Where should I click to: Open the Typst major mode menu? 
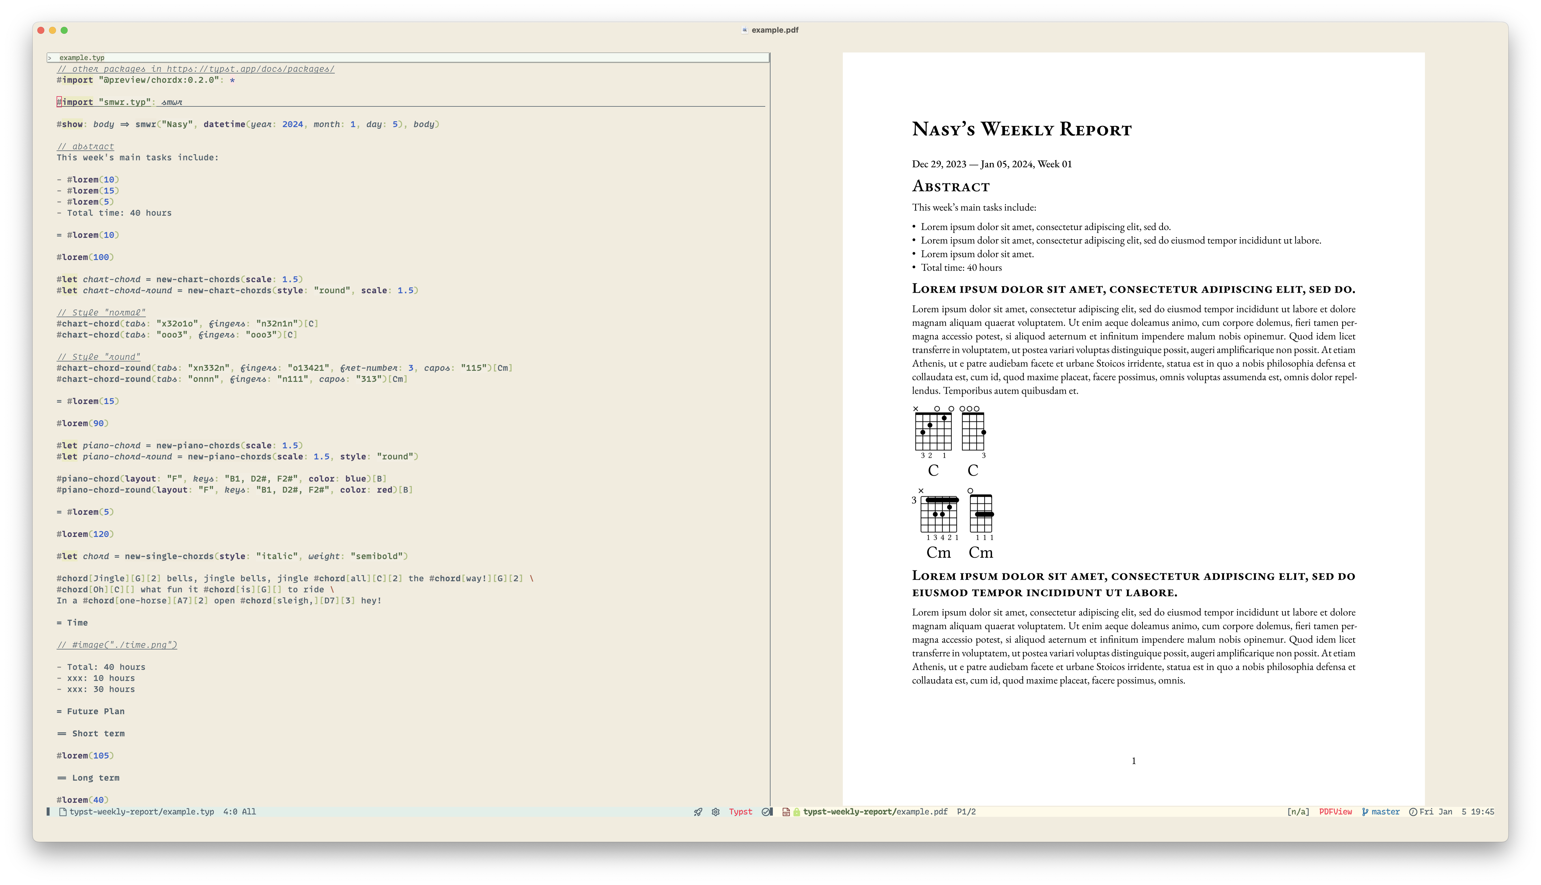[x=740, y=812]
